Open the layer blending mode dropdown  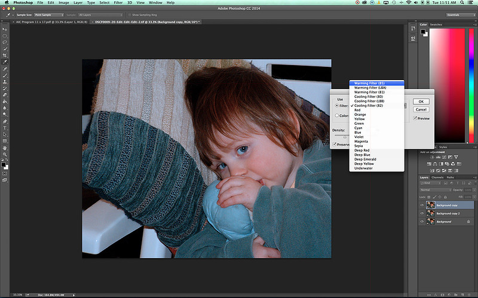coord(435,190)
